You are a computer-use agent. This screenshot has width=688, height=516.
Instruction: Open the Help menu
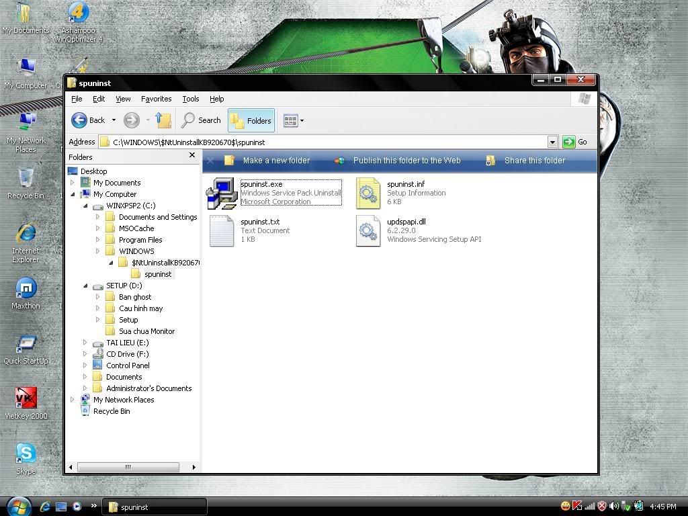(x=217, y=99)
